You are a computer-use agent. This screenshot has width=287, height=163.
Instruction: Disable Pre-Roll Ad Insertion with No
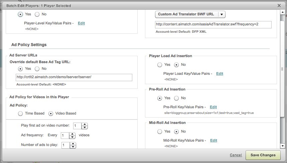coord(176,98)
